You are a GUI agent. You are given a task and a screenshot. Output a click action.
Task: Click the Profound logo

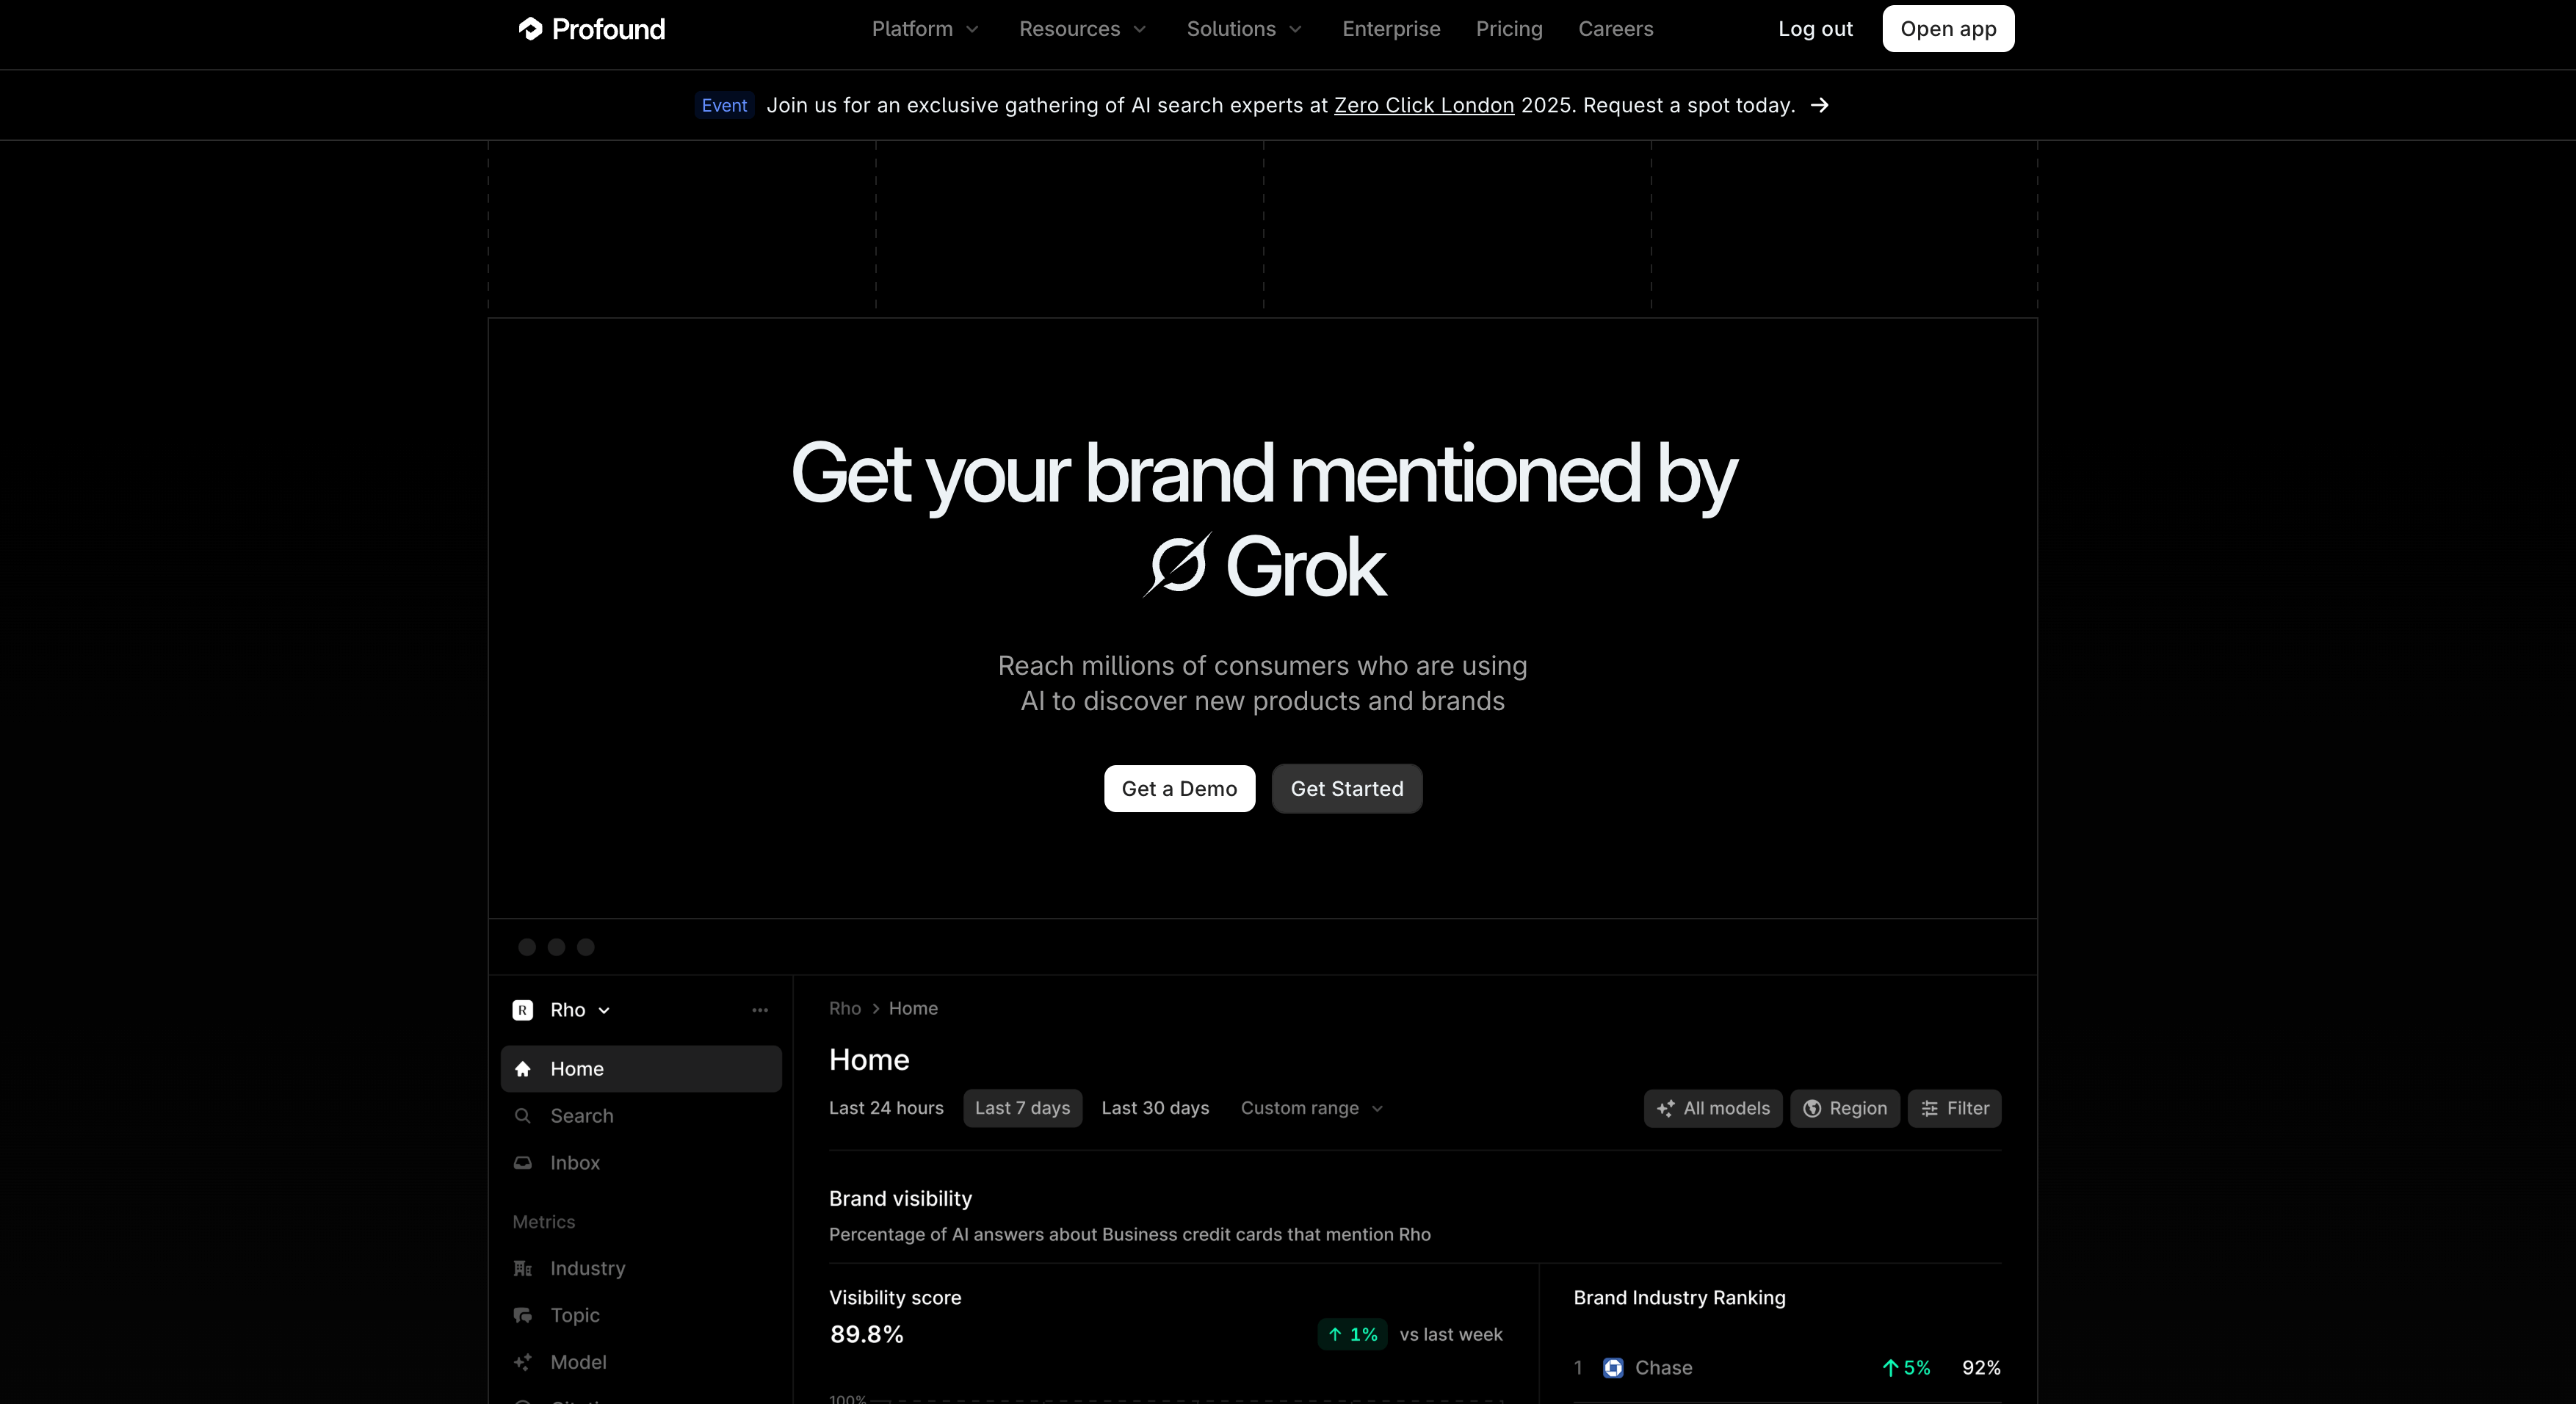[590, 28]
